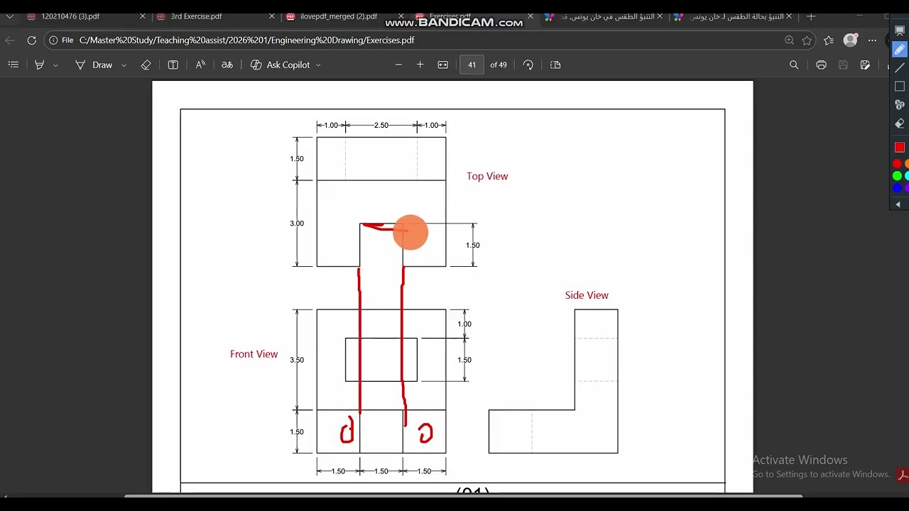Zoom out with the minus button

coord(398,65)
